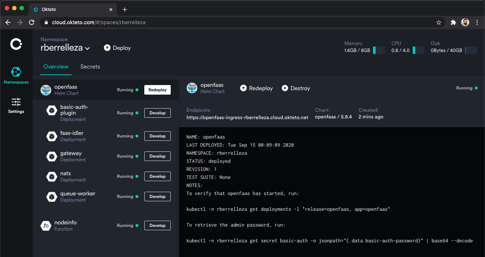The image size is (485, 257).
Task: Click Develop for nodeinfo function
Action: click(x=158, y=225)
